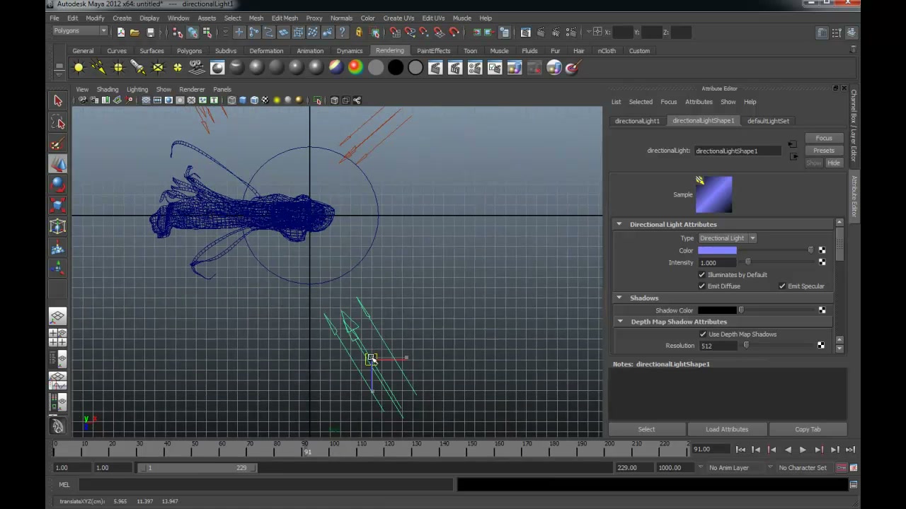906x509 pixels.
Task: Choose the Lasso Select tool in the toolbox
Action: pyautogui.click(x=58, y=124)
